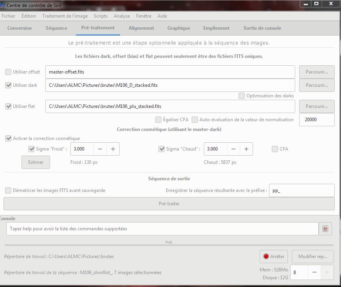
Task: Click the Estimer button
Action: tap(36, 162)
